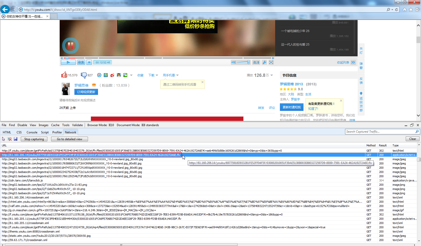This screenshot has width=421, height=246.
Task: Toggle play with the player play button
Action: (x=68, y=62)
